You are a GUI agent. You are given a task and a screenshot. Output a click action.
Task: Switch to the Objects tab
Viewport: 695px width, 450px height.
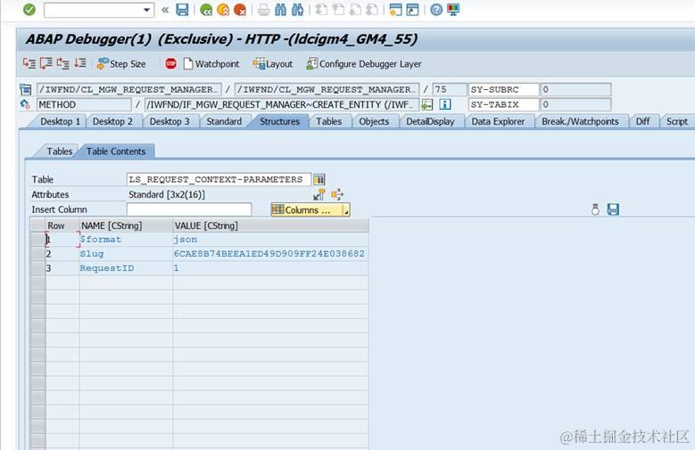click(374, 121)
